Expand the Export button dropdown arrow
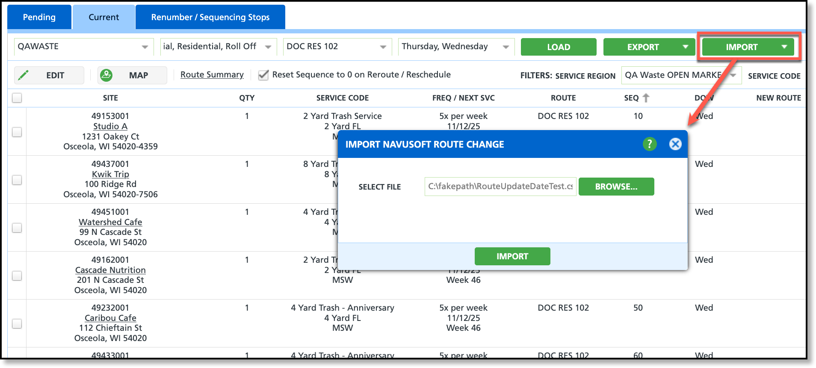816x368 pixels. pos(686,47)
